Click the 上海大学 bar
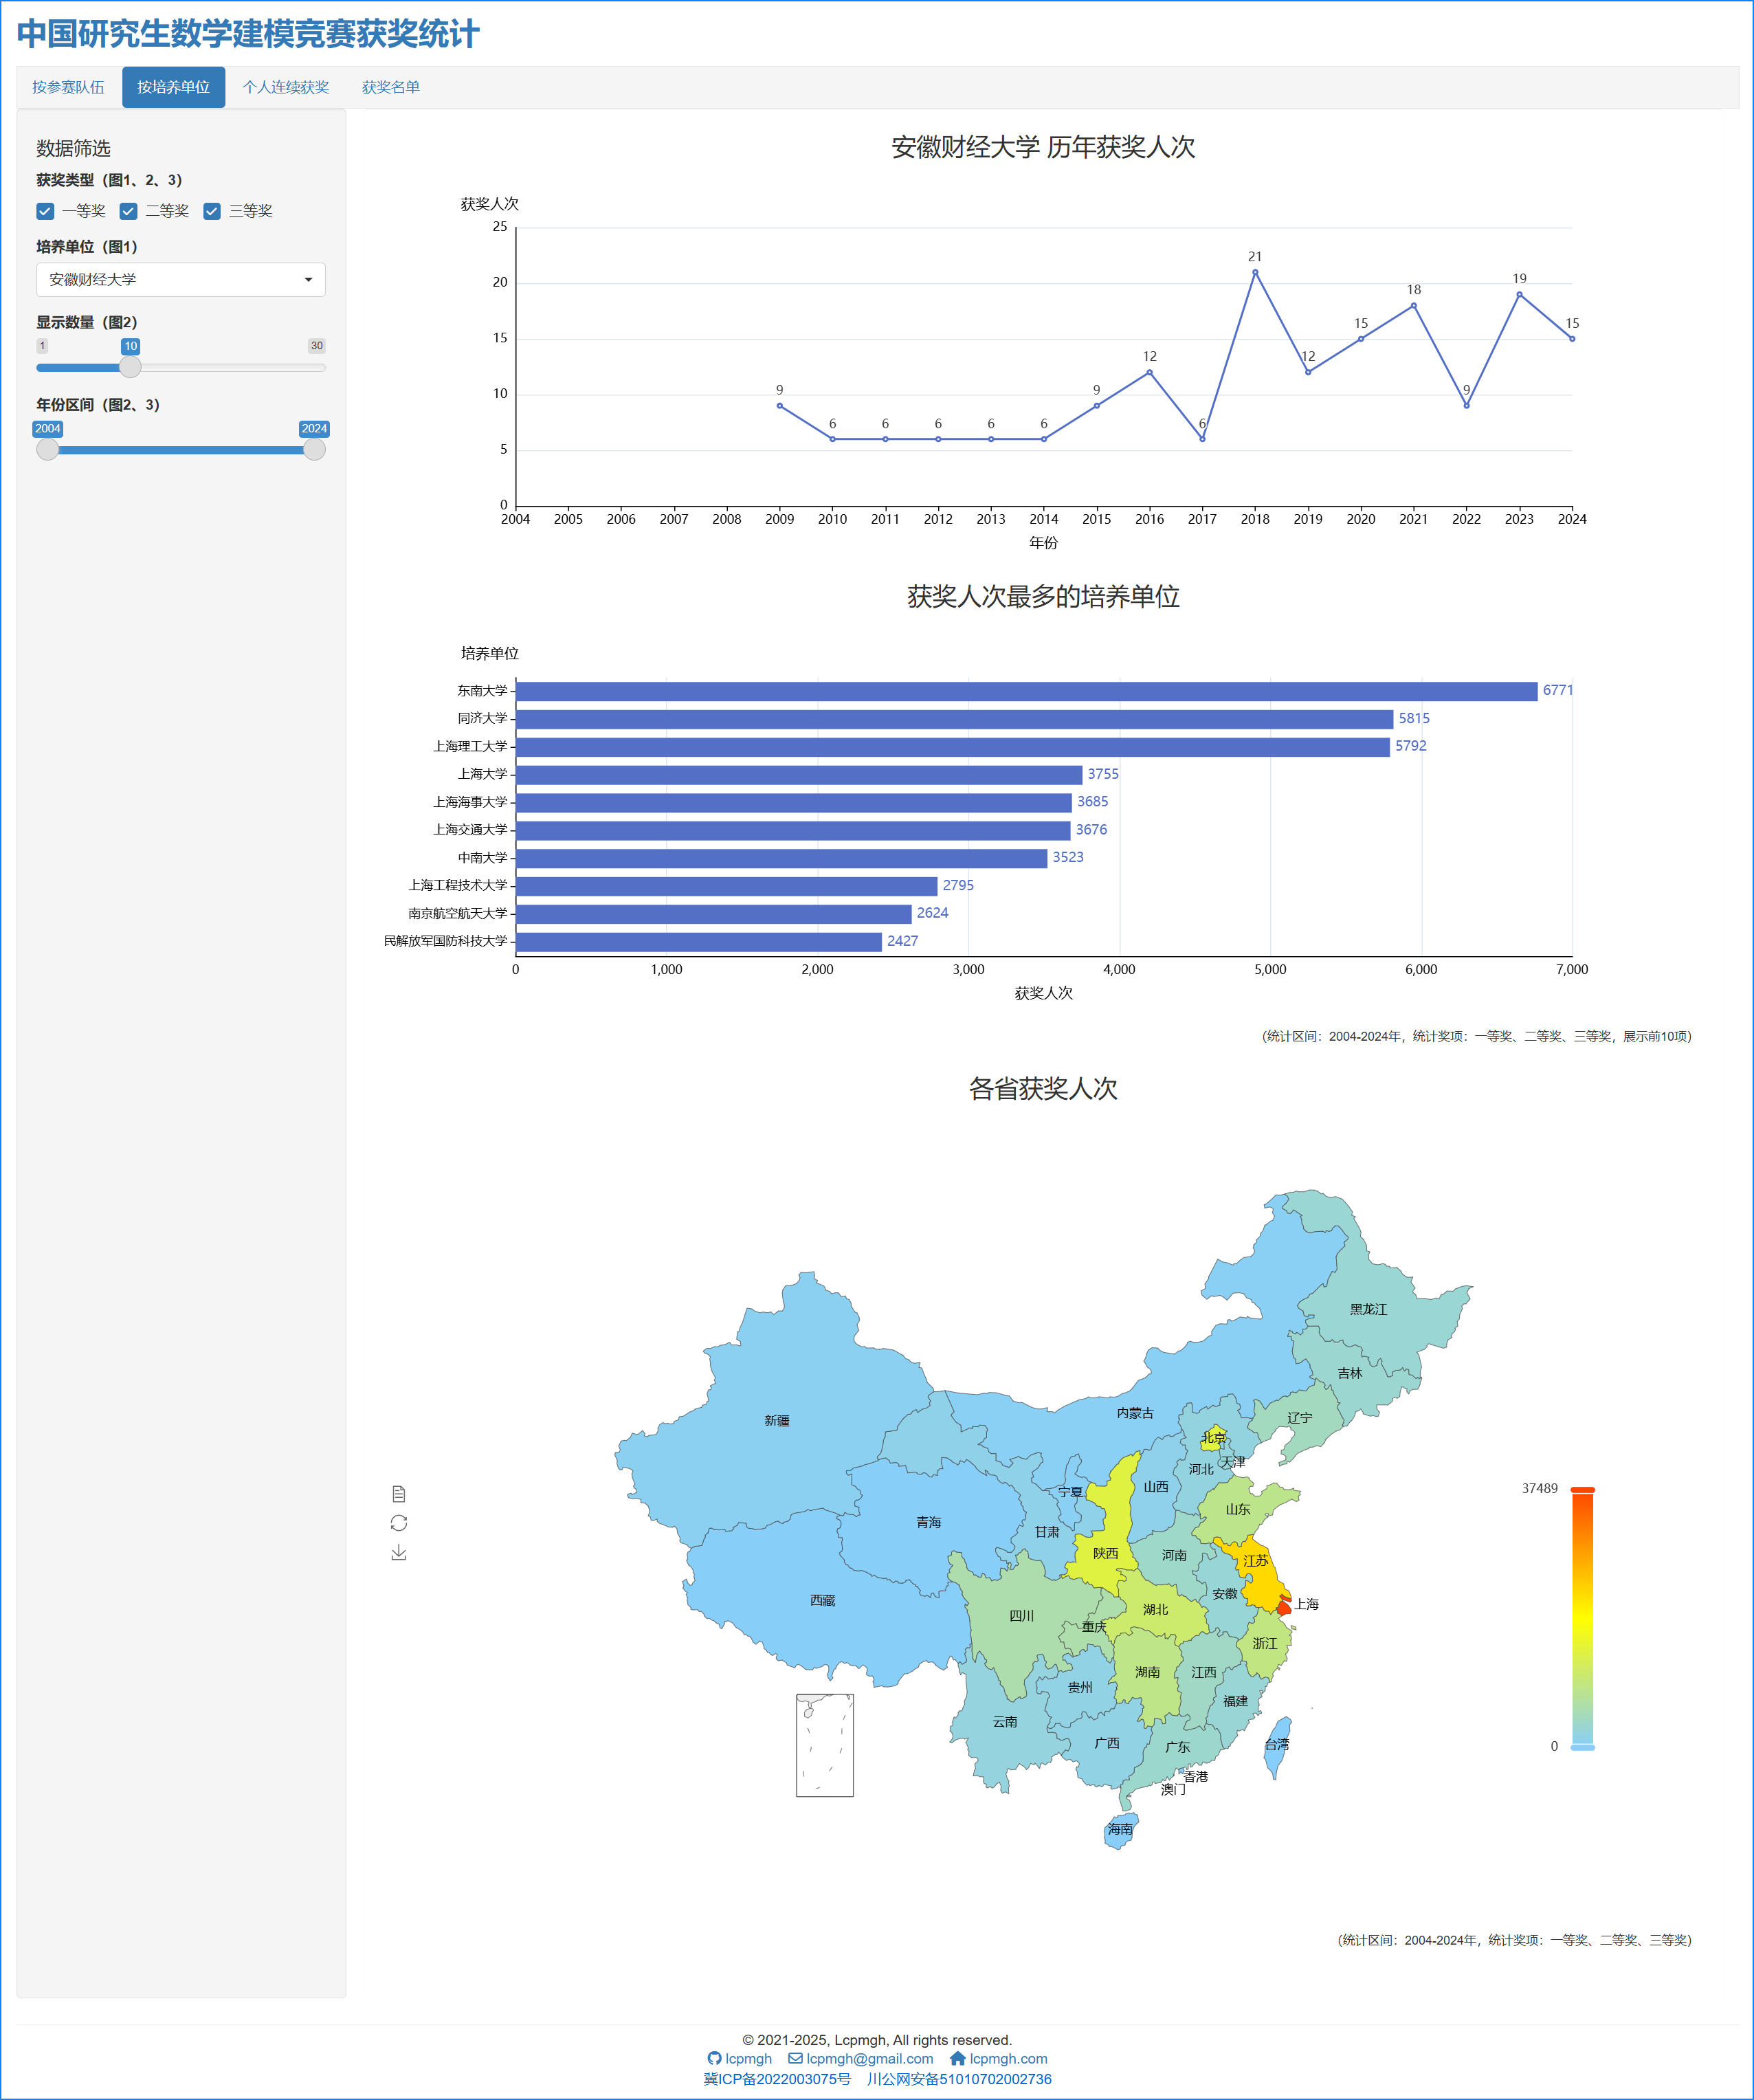Screen dimensions: 1754x2100 (x=799, y=775)
